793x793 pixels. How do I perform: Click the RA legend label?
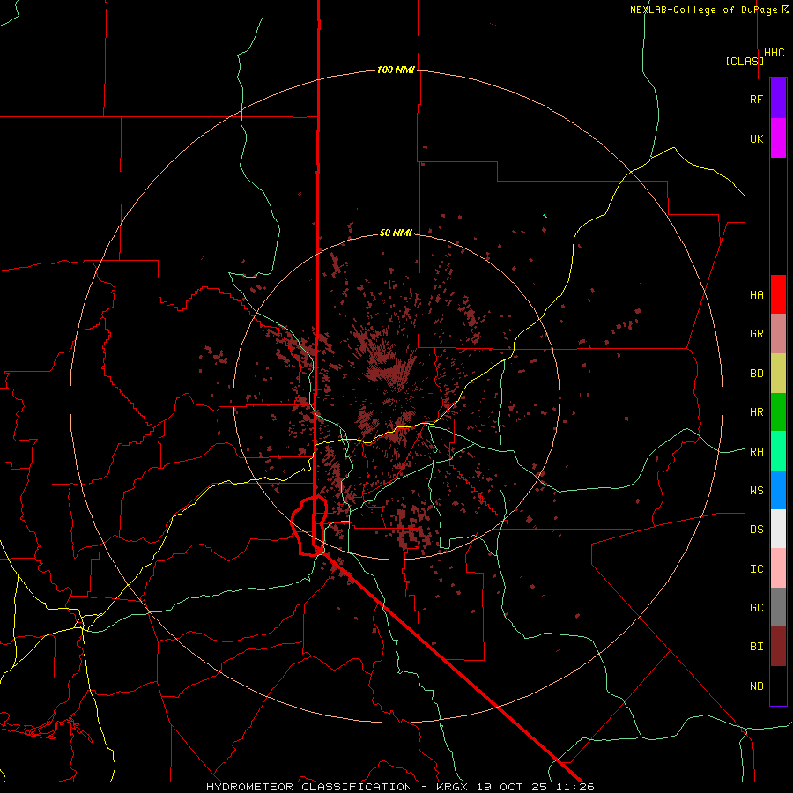[756, 451]
